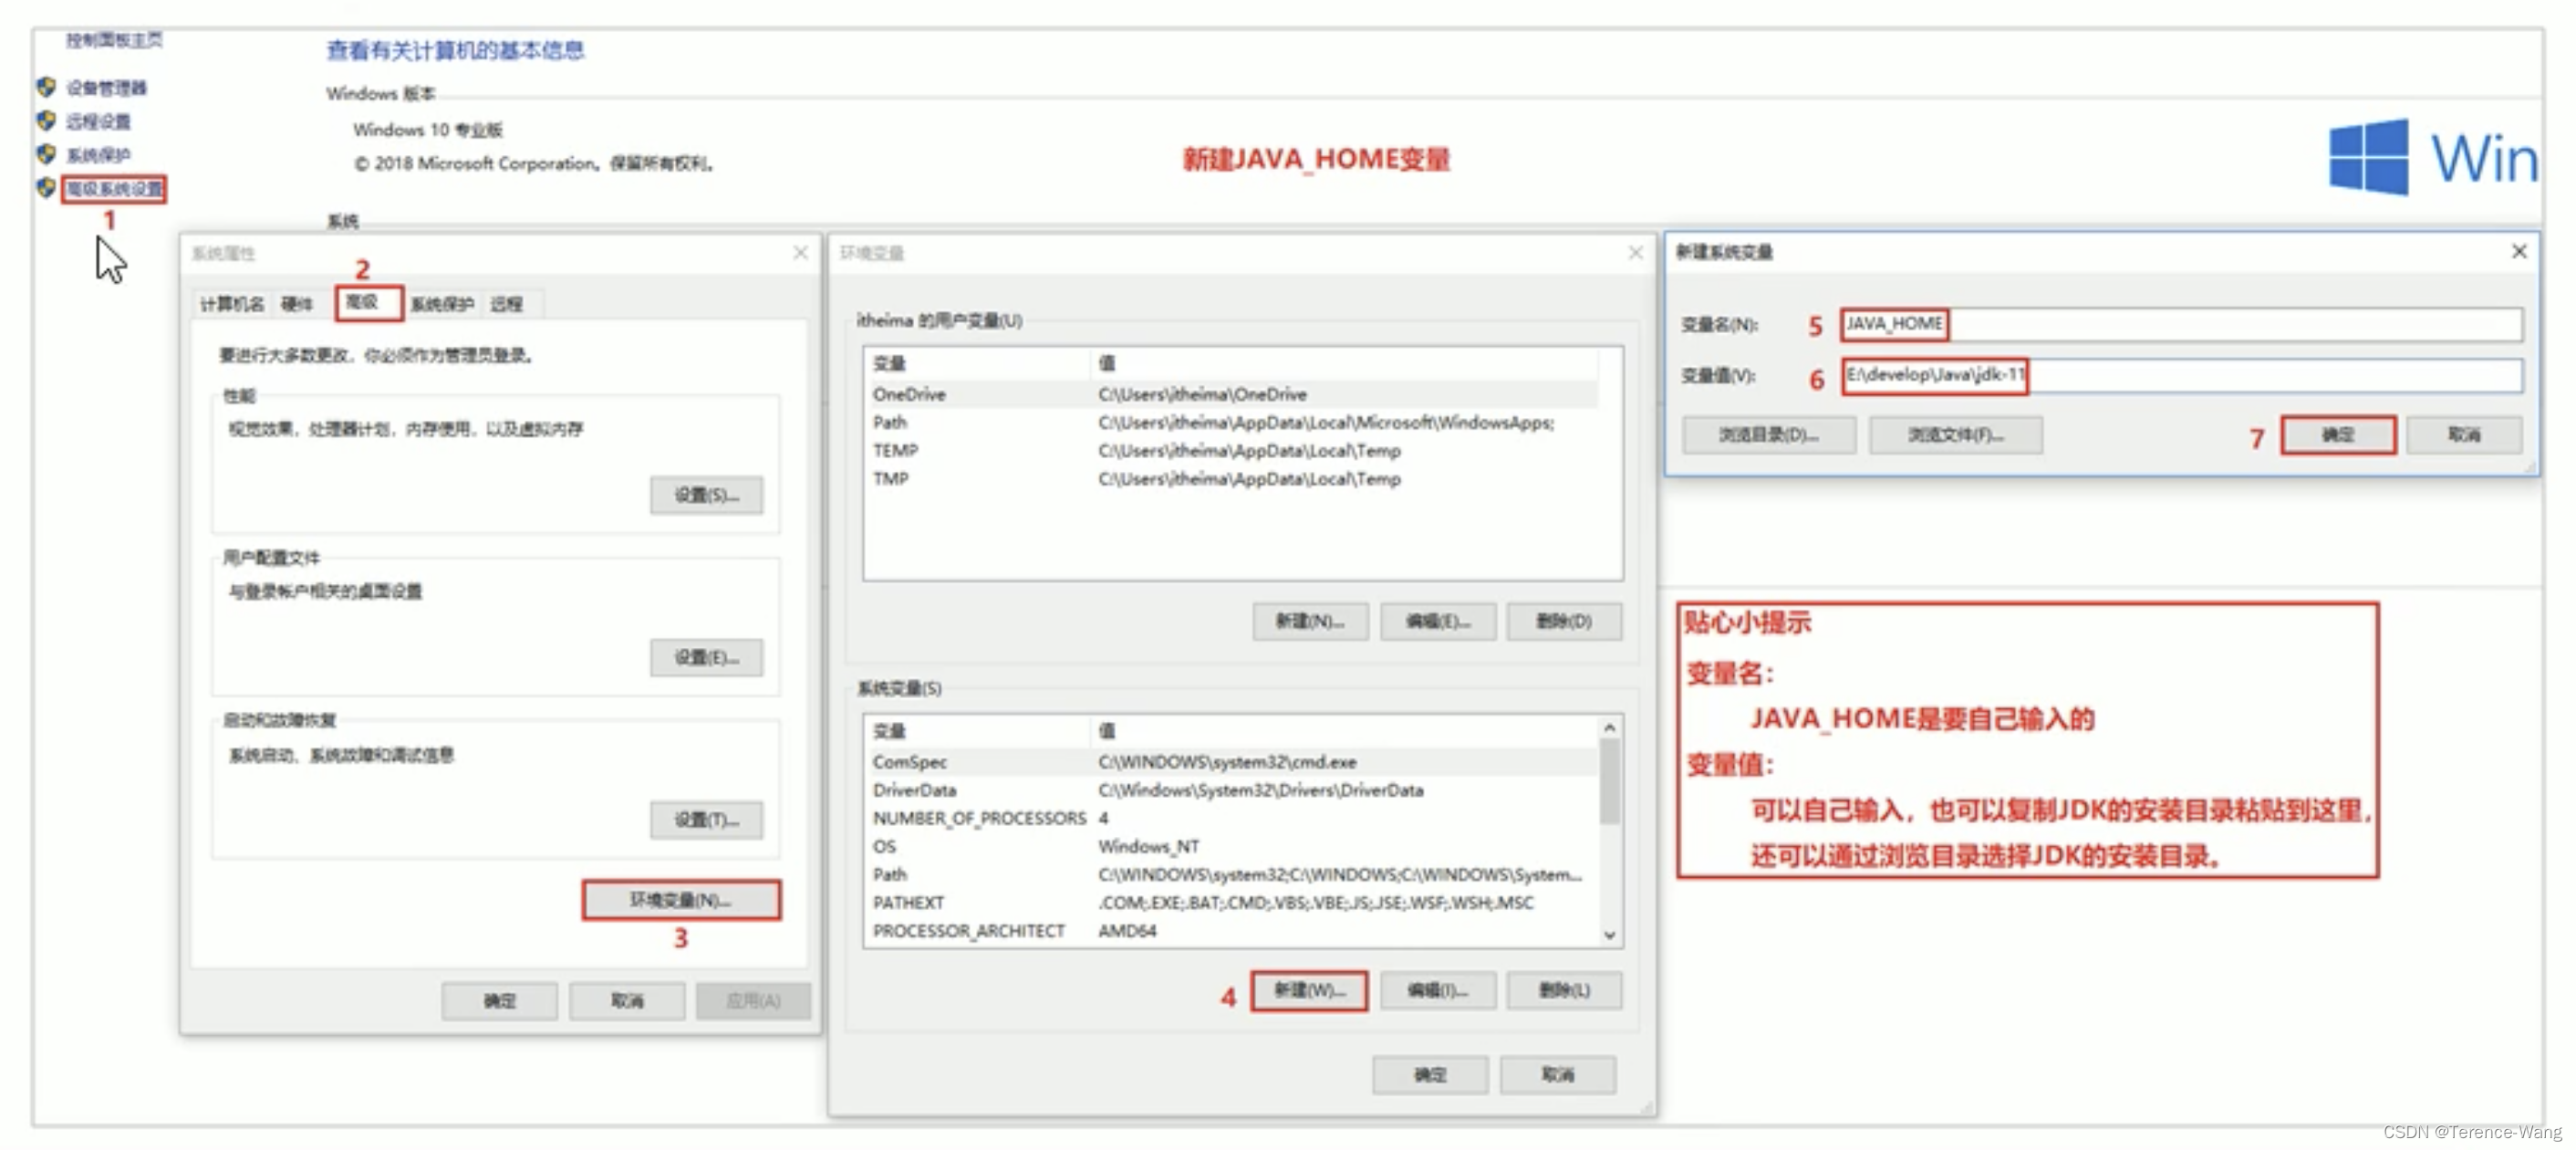Click Browse File(F) button

point(1956,434)
